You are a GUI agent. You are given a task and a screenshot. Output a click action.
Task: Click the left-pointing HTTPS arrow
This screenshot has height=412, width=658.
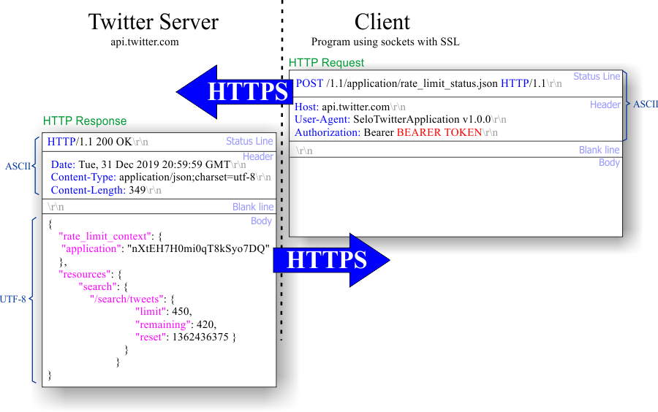(x=234, y=92)
